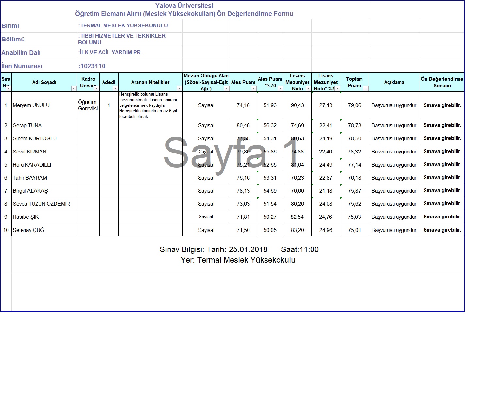Click the Birimi label cell
The image size is (498, 418).
39,26
